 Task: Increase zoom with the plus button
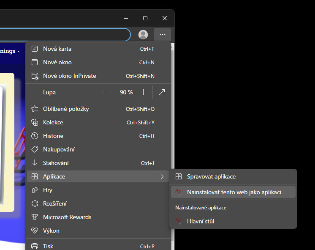(x=143, y=92)
